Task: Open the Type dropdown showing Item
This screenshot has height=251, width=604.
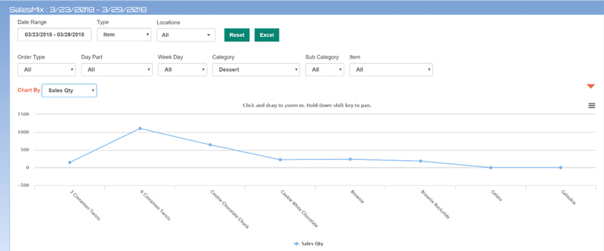Action: [124, 35]
